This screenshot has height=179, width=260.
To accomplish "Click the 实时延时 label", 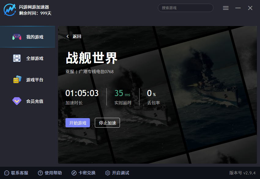I will (123, 103).
